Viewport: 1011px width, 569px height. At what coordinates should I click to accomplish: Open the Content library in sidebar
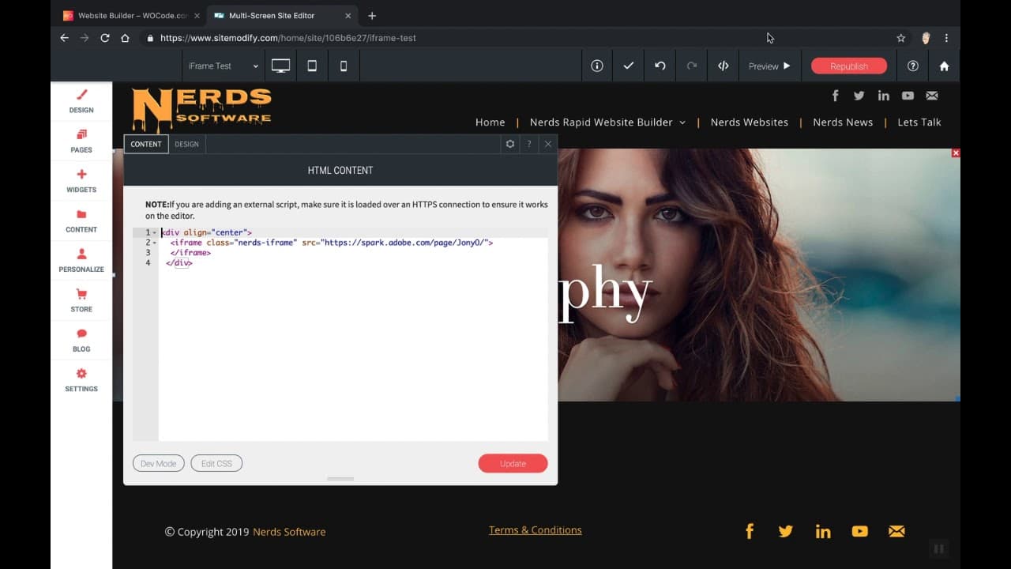click(81, 220)
